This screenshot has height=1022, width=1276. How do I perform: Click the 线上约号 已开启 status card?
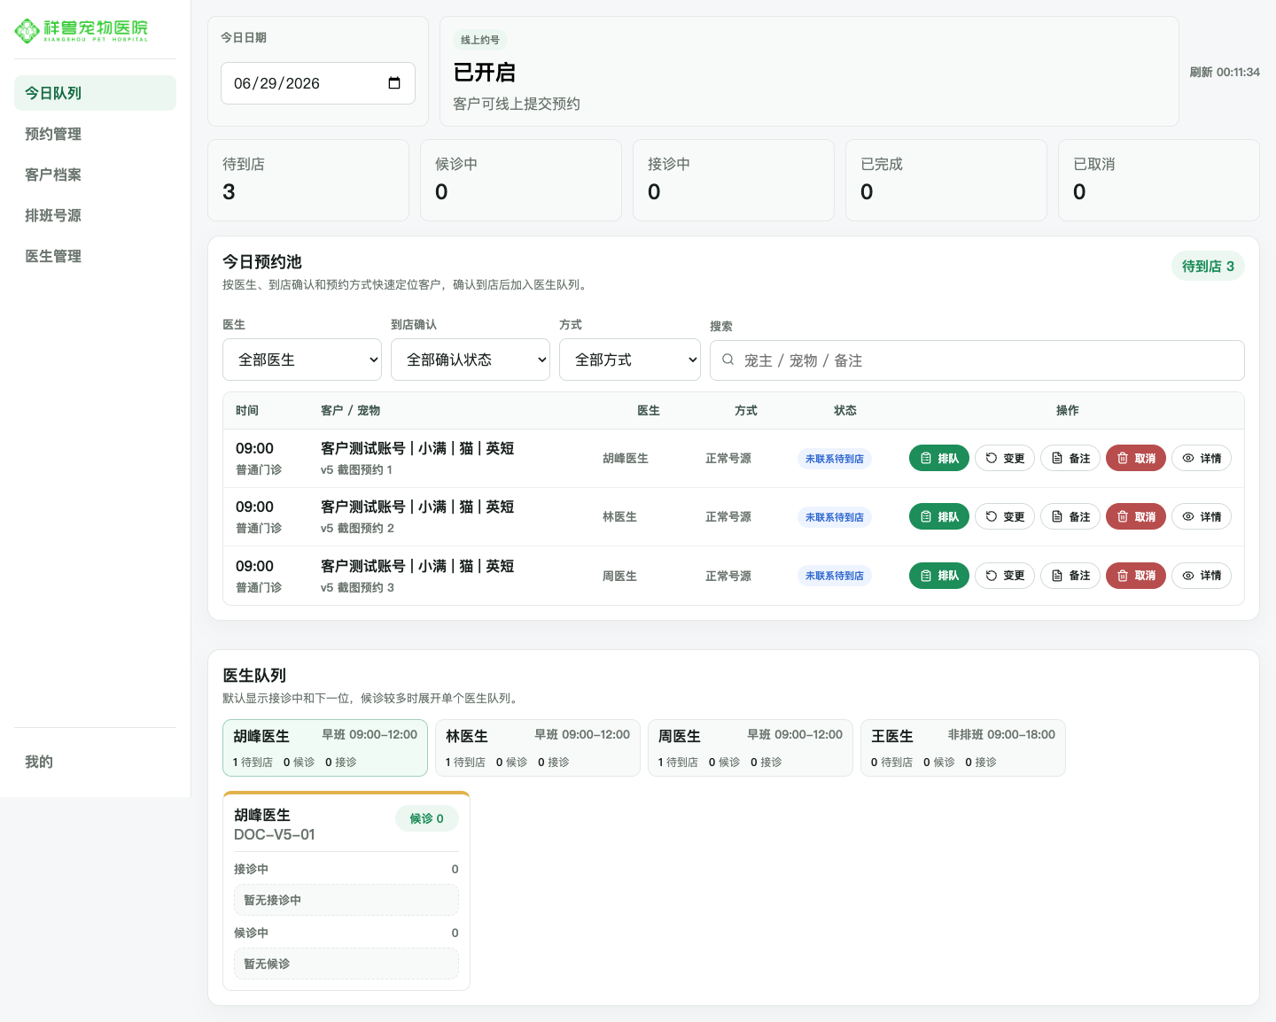[809, 71]
